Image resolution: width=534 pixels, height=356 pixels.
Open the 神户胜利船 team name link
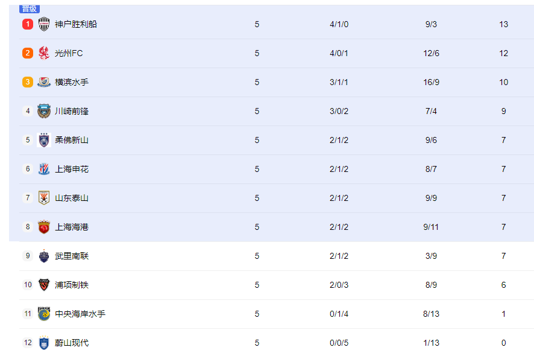tap(76, 24)
